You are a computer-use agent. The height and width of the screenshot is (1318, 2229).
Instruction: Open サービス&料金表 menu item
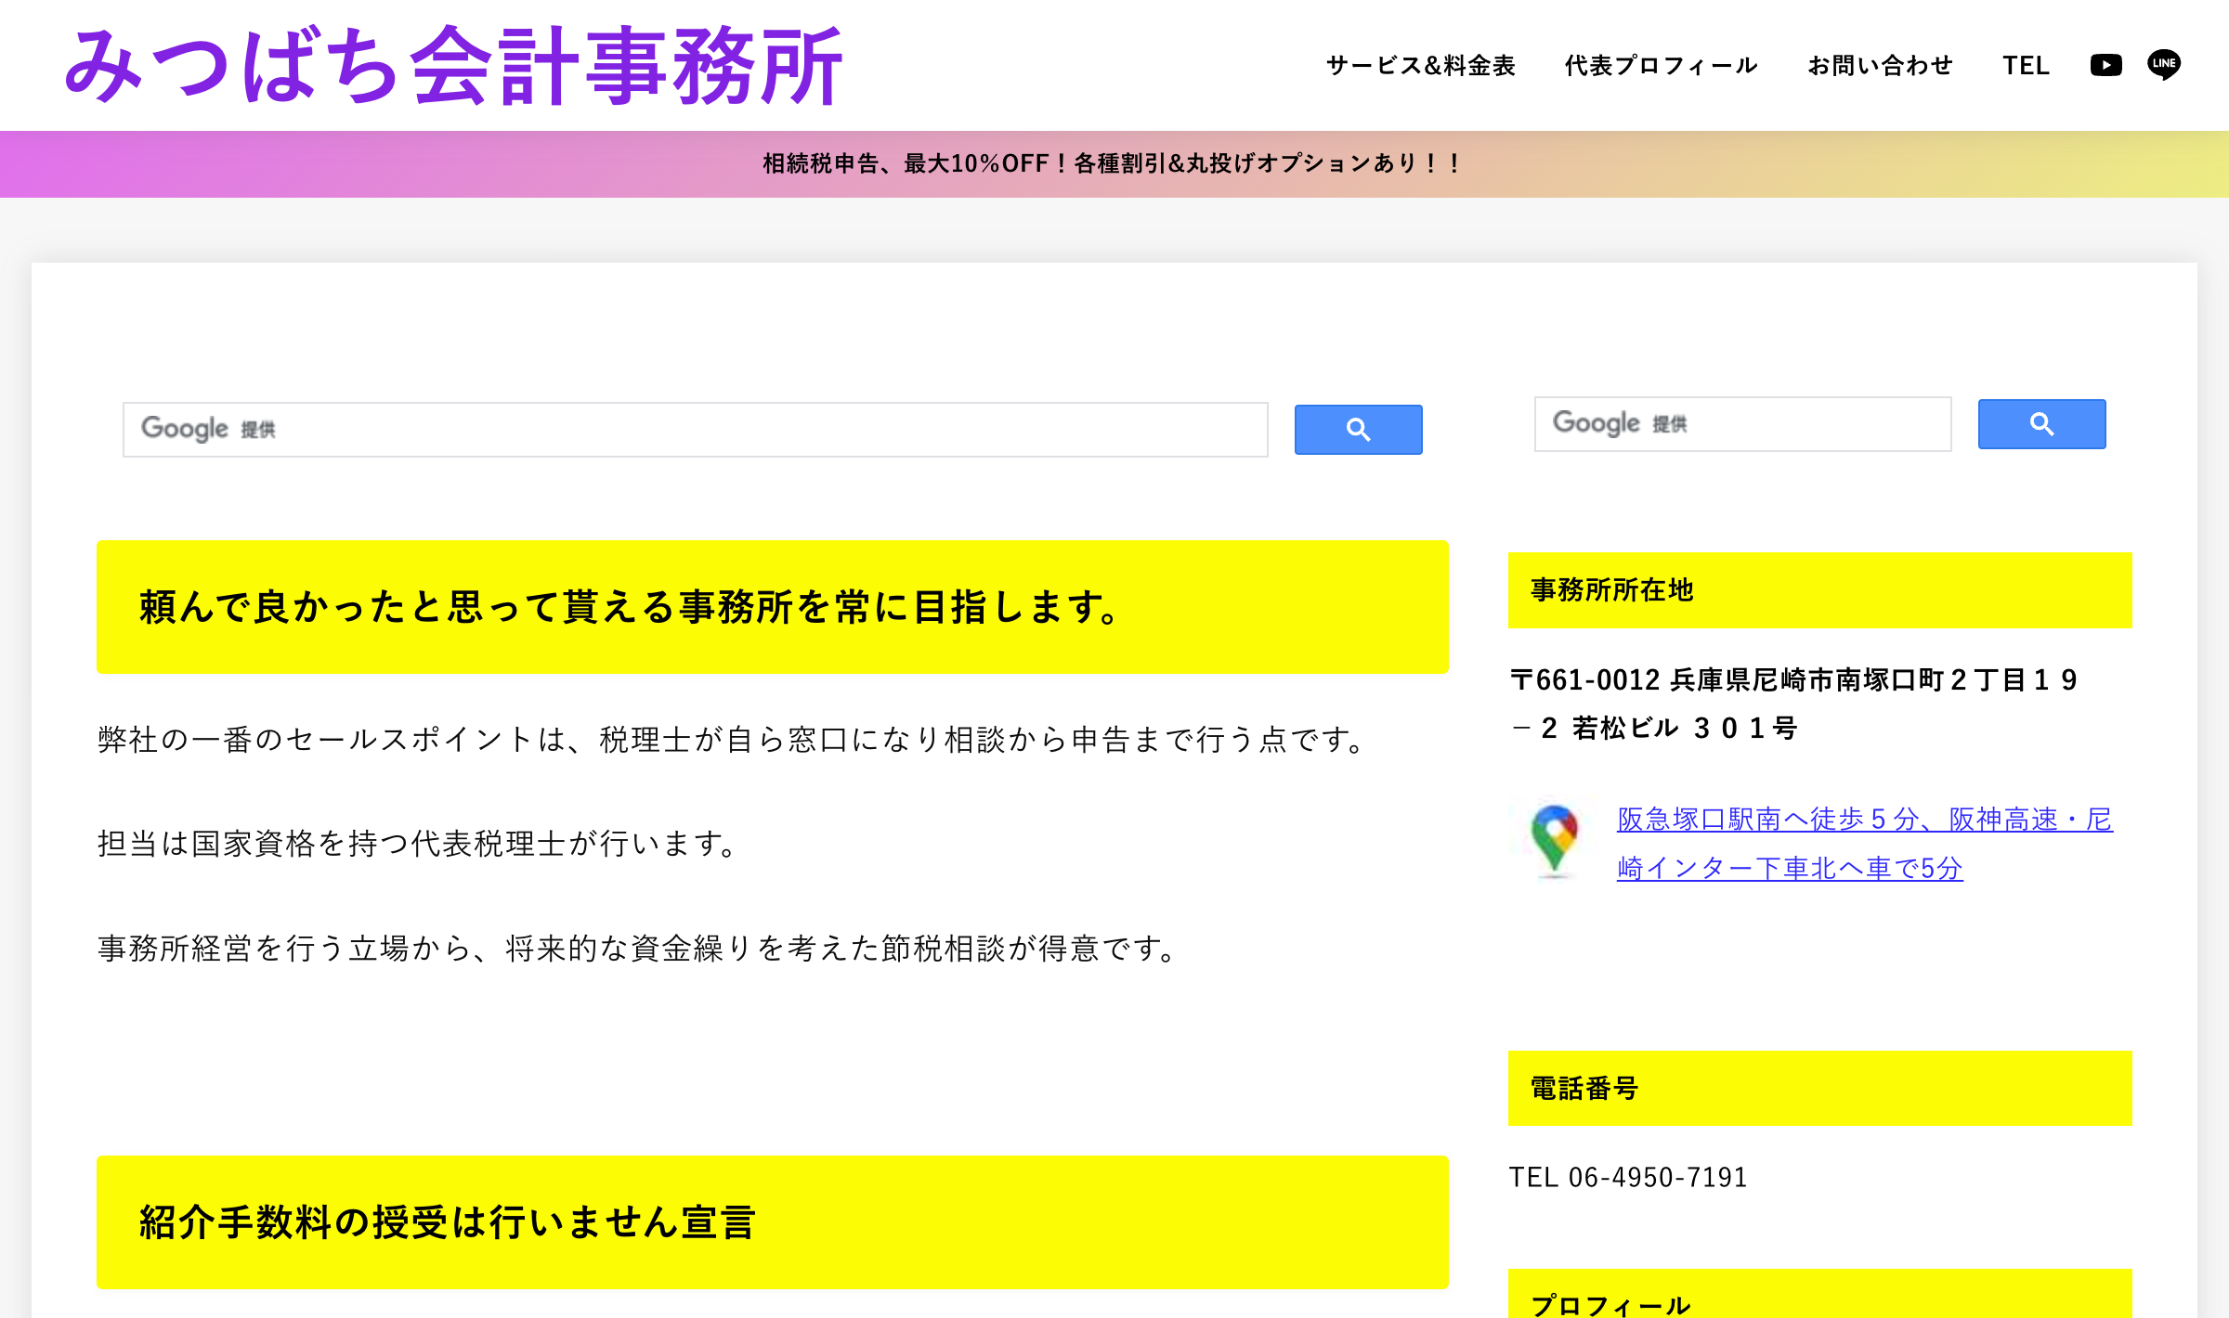[1421, 66]
